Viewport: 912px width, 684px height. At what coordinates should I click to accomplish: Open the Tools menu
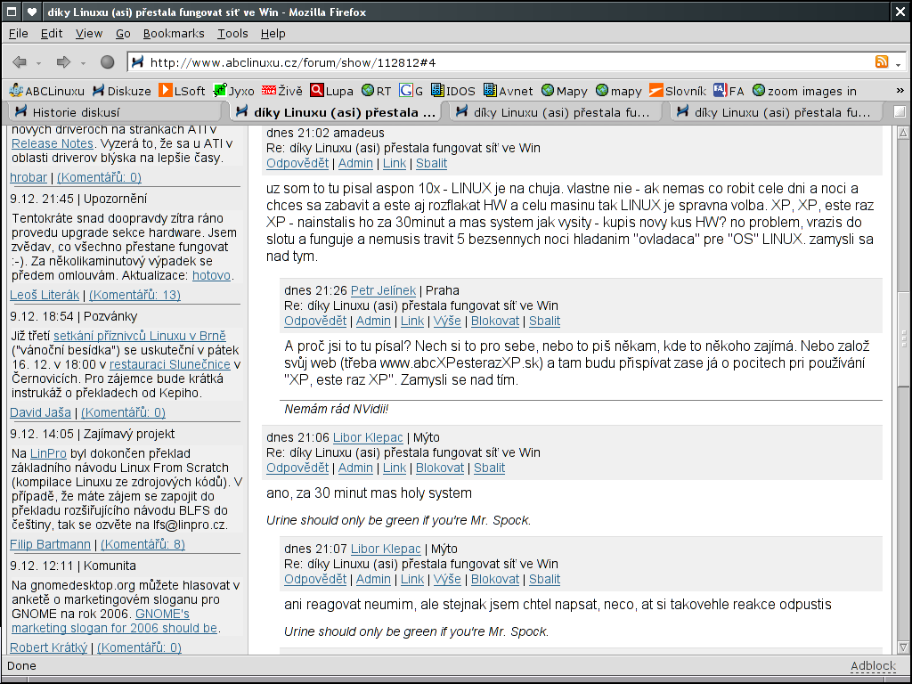click(232, 33)
